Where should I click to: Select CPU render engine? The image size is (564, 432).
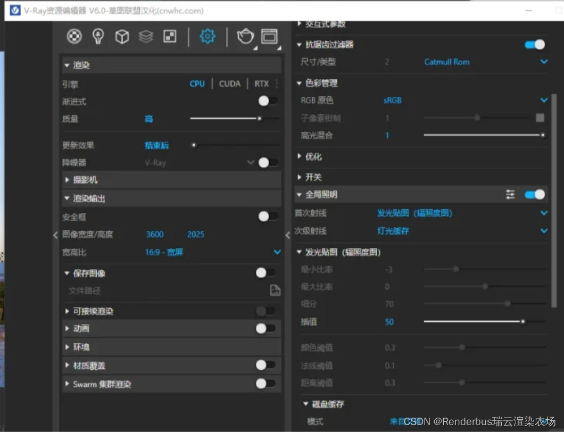pos(197,84)
